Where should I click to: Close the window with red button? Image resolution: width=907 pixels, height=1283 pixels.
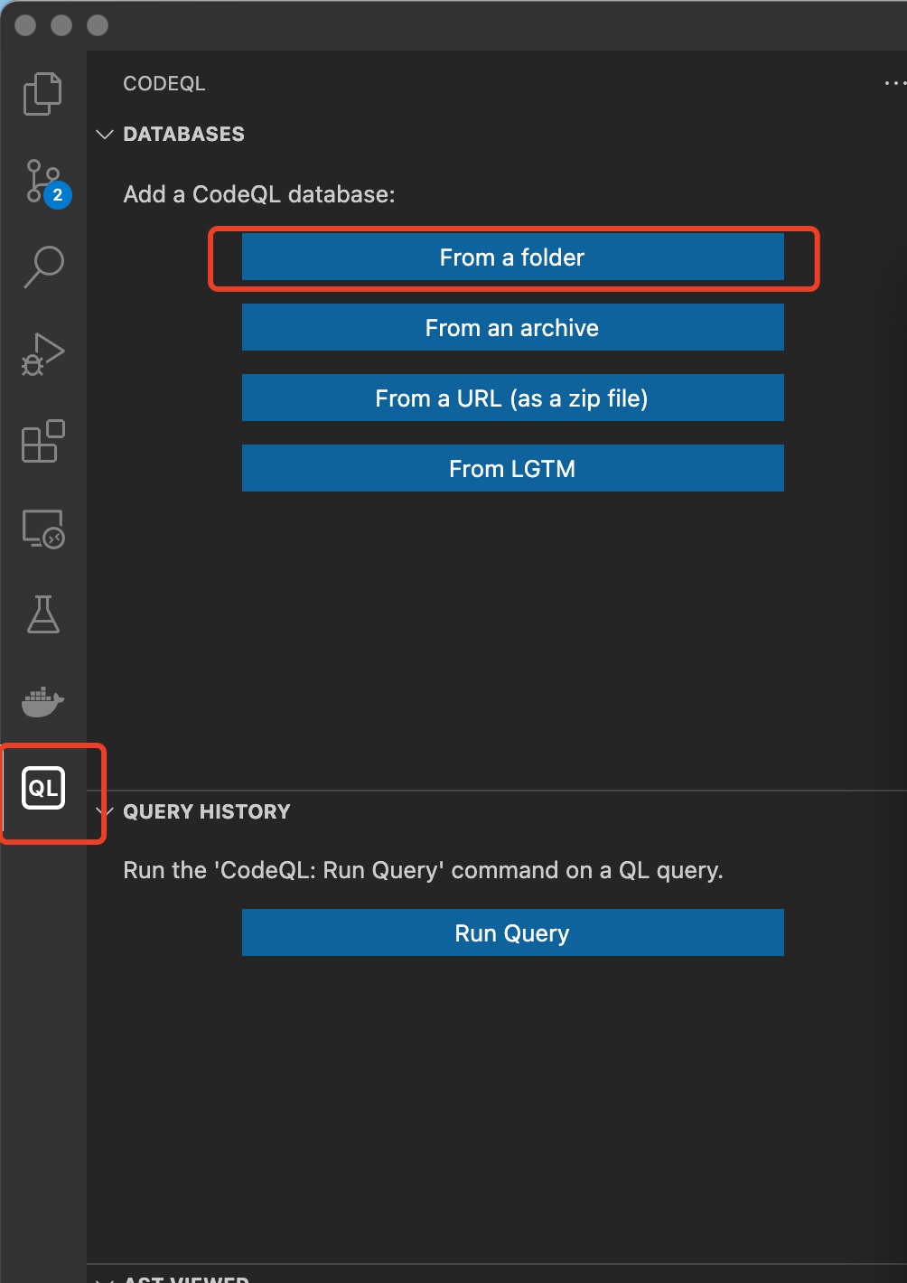tap(25, 25)
